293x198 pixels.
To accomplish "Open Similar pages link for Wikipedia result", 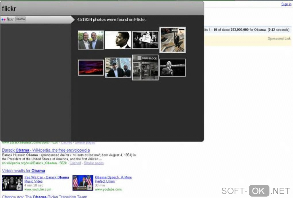I will coord(94,163).
